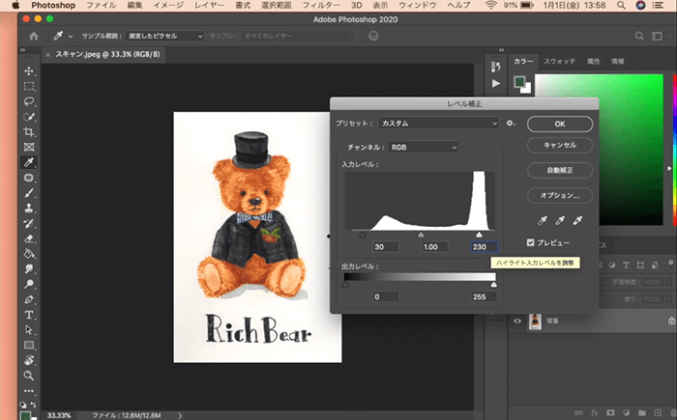This screenshot has height=420, width=677.
Task: Open the フィルター menu
Action: (x=321, y=5)
